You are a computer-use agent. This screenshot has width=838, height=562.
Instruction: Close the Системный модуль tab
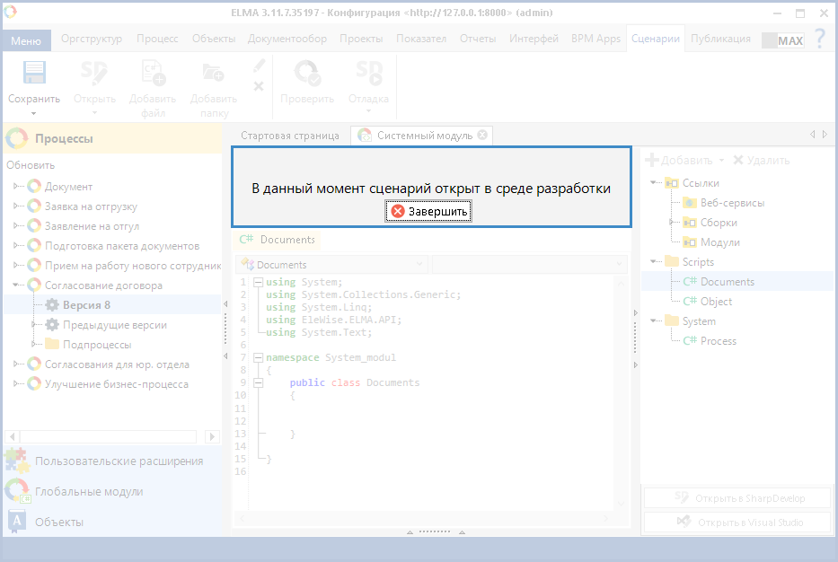click(482, 135)
